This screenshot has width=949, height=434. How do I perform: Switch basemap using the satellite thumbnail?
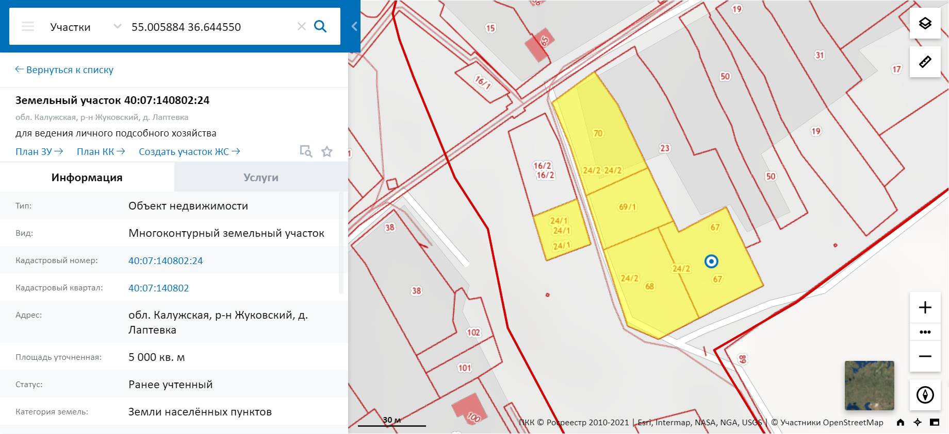pyautogui.click(x=870, y=386)
